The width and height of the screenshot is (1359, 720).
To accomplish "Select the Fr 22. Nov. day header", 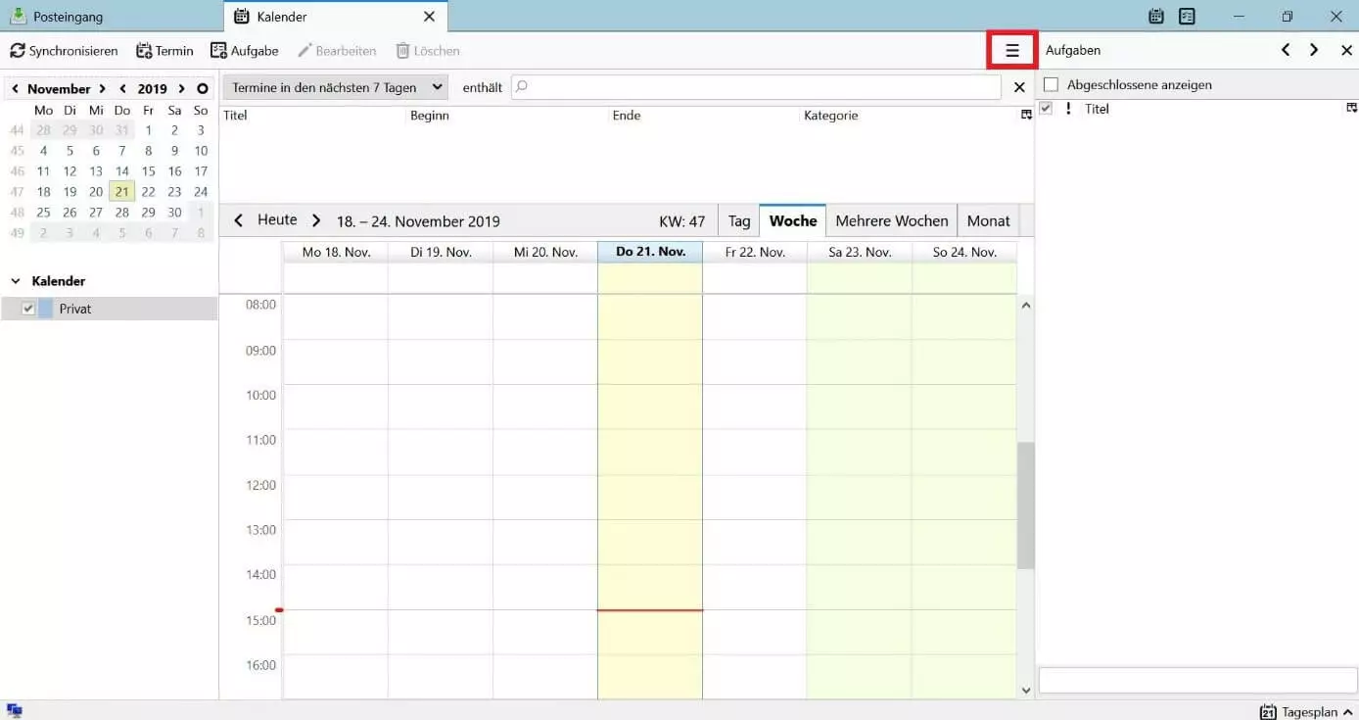I will tap(755, 252).
